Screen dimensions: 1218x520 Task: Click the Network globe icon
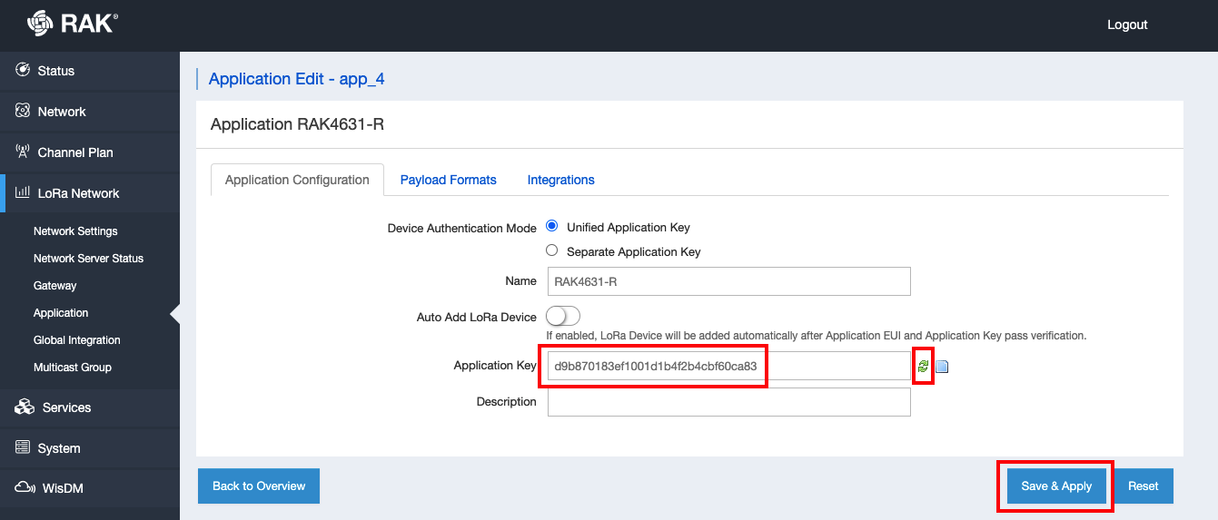(23, 111)
